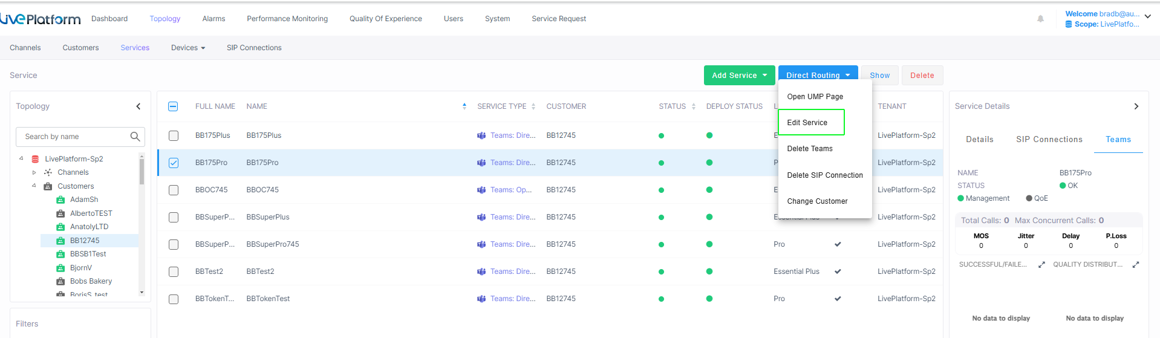Click the Teams icon in BBSuperPlus row
1160x338 pixels.
pyautogui.click(x=481, y=217)
